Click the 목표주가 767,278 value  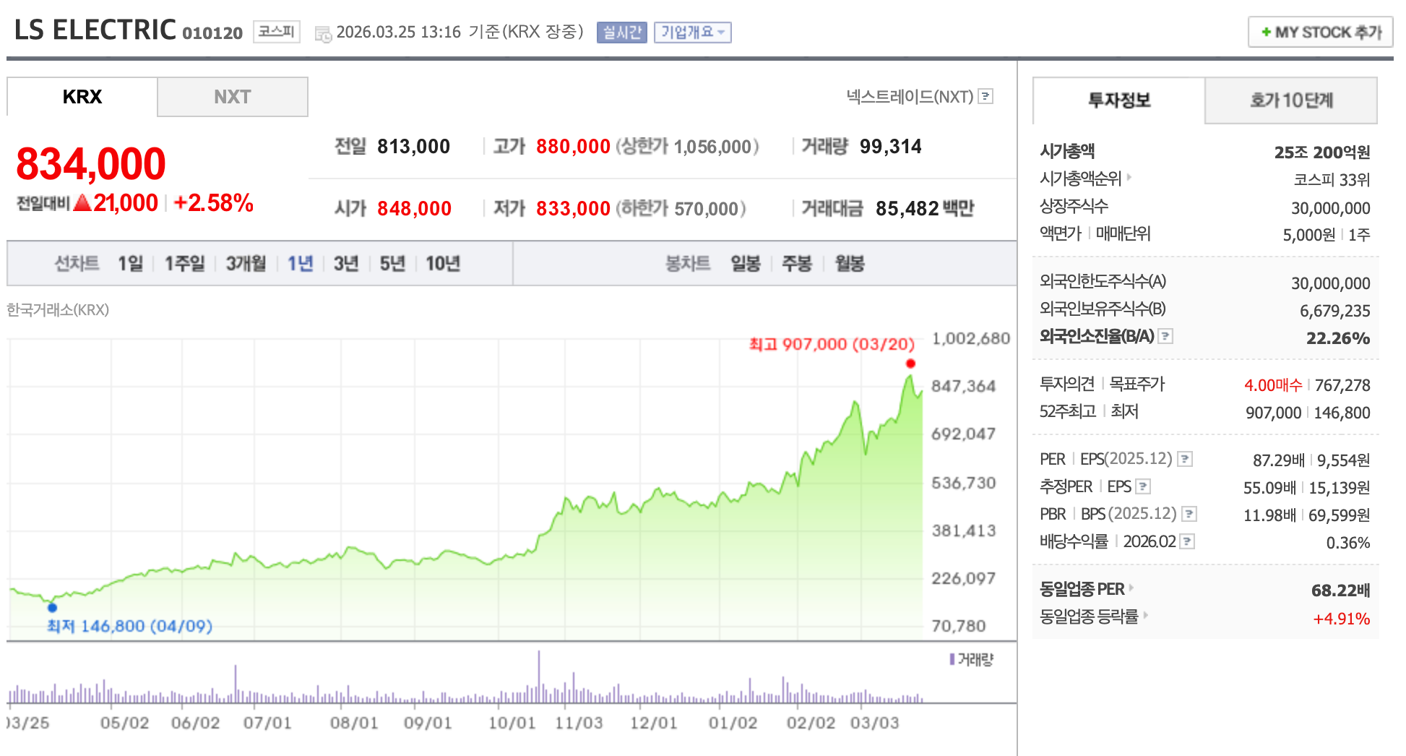pos(1342,385)
